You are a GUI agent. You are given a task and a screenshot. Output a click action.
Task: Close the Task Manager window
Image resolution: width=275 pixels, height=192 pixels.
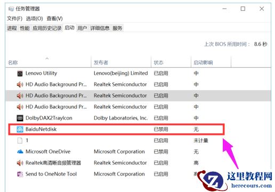(x=262, y=9)
